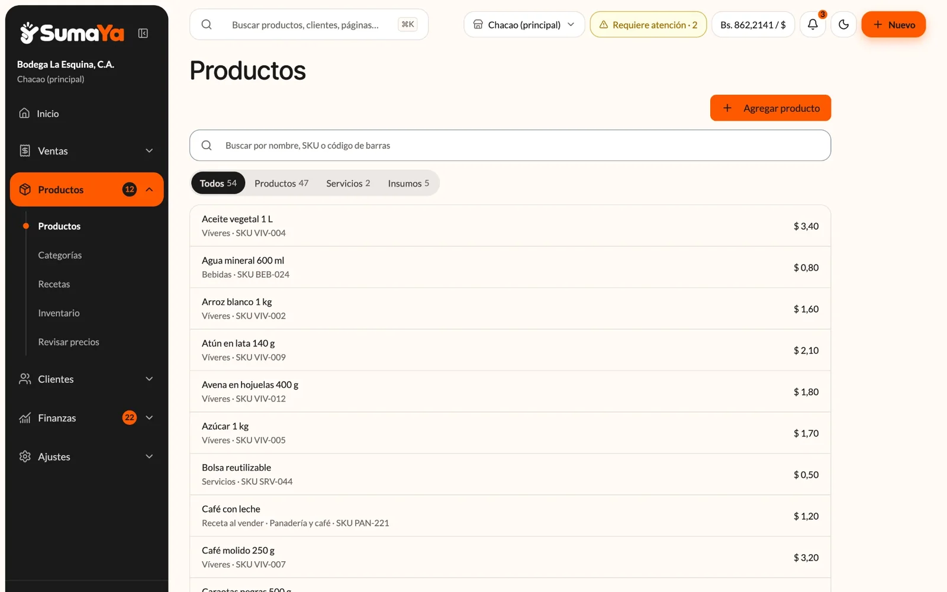Open Recetas in the sidebar
The image size is (947, 592).
(54, 284)
